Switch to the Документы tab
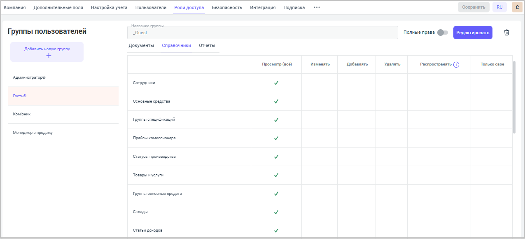The height and width of the screenshot is (239, 525). (141, 45)
